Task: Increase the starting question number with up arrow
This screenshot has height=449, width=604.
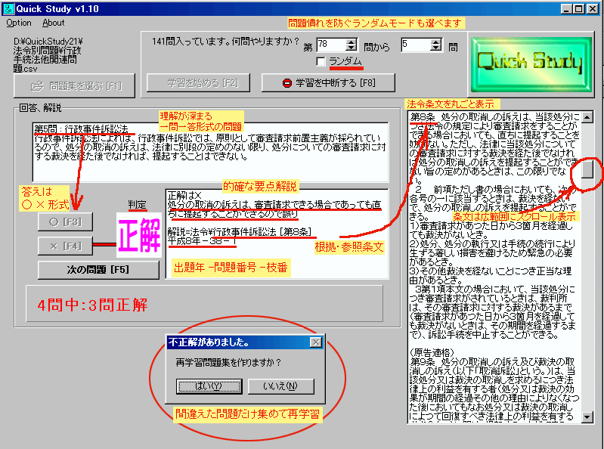Action: 352,42
